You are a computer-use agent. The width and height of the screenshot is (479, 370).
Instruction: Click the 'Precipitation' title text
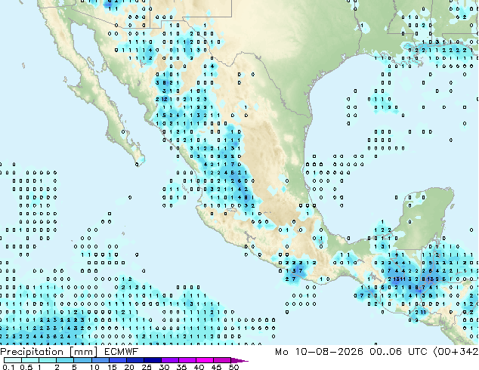[x=32, y=352]
